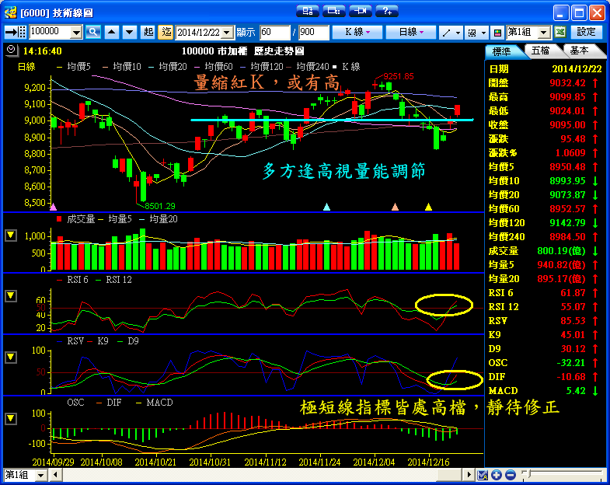Click the clock icon beside 14:16:40
Viewport: 610px width, 485px height.
tap(9, 50)
